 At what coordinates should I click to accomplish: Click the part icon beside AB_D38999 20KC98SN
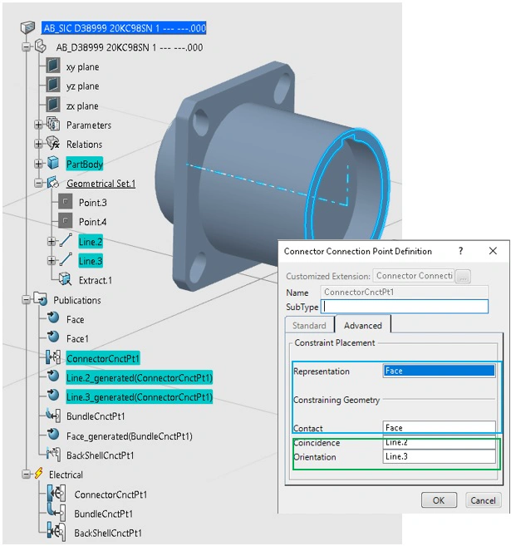[x=41, y=47]
